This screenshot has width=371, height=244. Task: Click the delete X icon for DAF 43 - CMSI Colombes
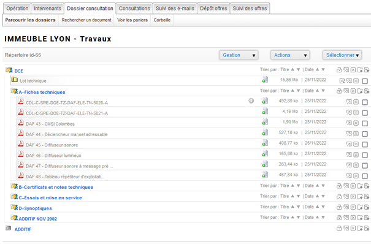pyautogui.click(x=356, y=123)
